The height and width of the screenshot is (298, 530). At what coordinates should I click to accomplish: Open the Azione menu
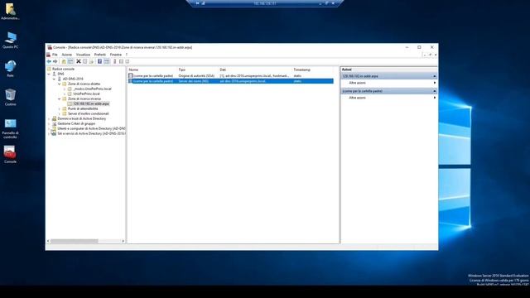[x=66, y=55]
